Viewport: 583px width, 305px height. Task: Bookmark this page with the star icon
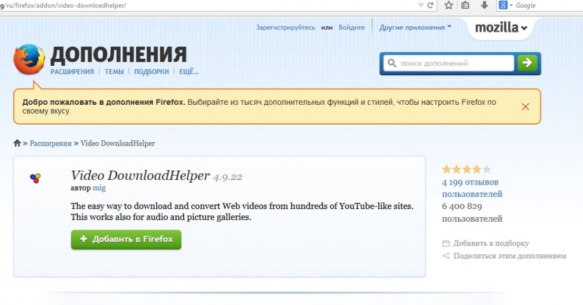coord(448,5)
